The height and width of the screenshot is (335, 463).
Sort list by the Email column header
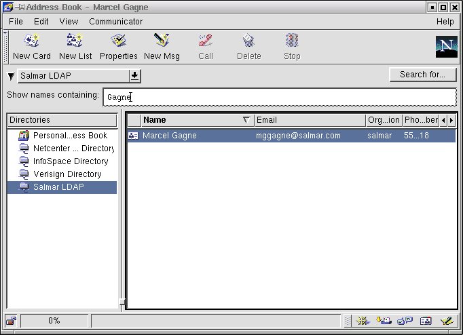pyautogui.click(x=309, y=120)
